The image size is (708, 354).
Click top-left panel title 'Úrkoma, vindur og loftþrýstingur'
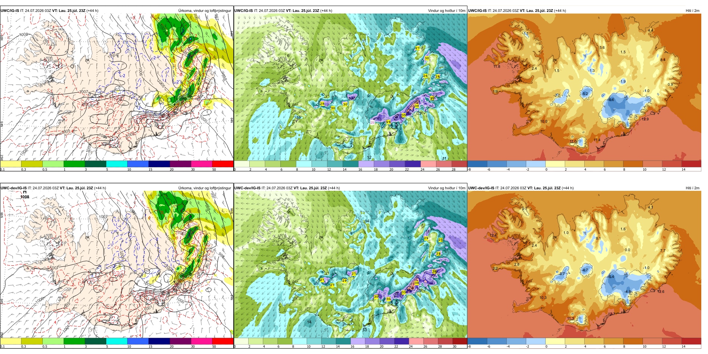205,10
